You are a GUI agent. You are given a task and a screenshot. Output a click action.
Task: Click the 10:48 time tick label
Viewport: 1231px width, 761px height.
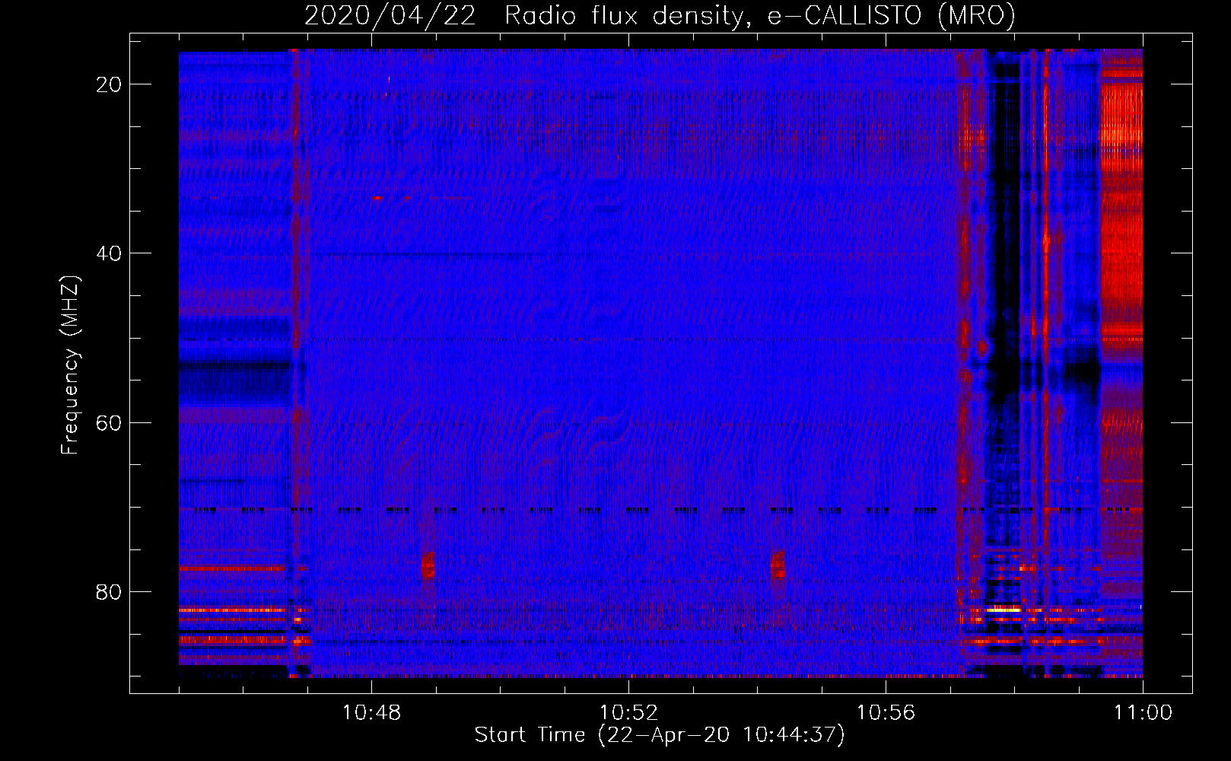(x=371, y=713)
